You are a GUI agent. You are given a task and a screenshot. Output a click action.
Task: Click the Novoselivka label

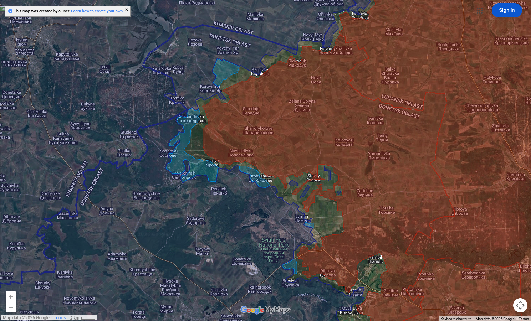point(241,153)
